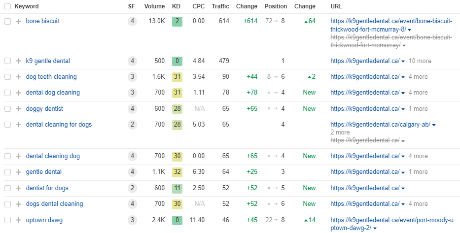Show 10 more URLs for k9 gentle dental
The height and width of the screenshot is (233, 460).
pyautogui.click(x=420, y=61)
